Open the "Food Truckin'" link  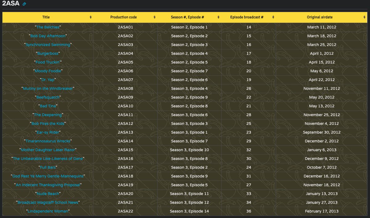[48, 62]
